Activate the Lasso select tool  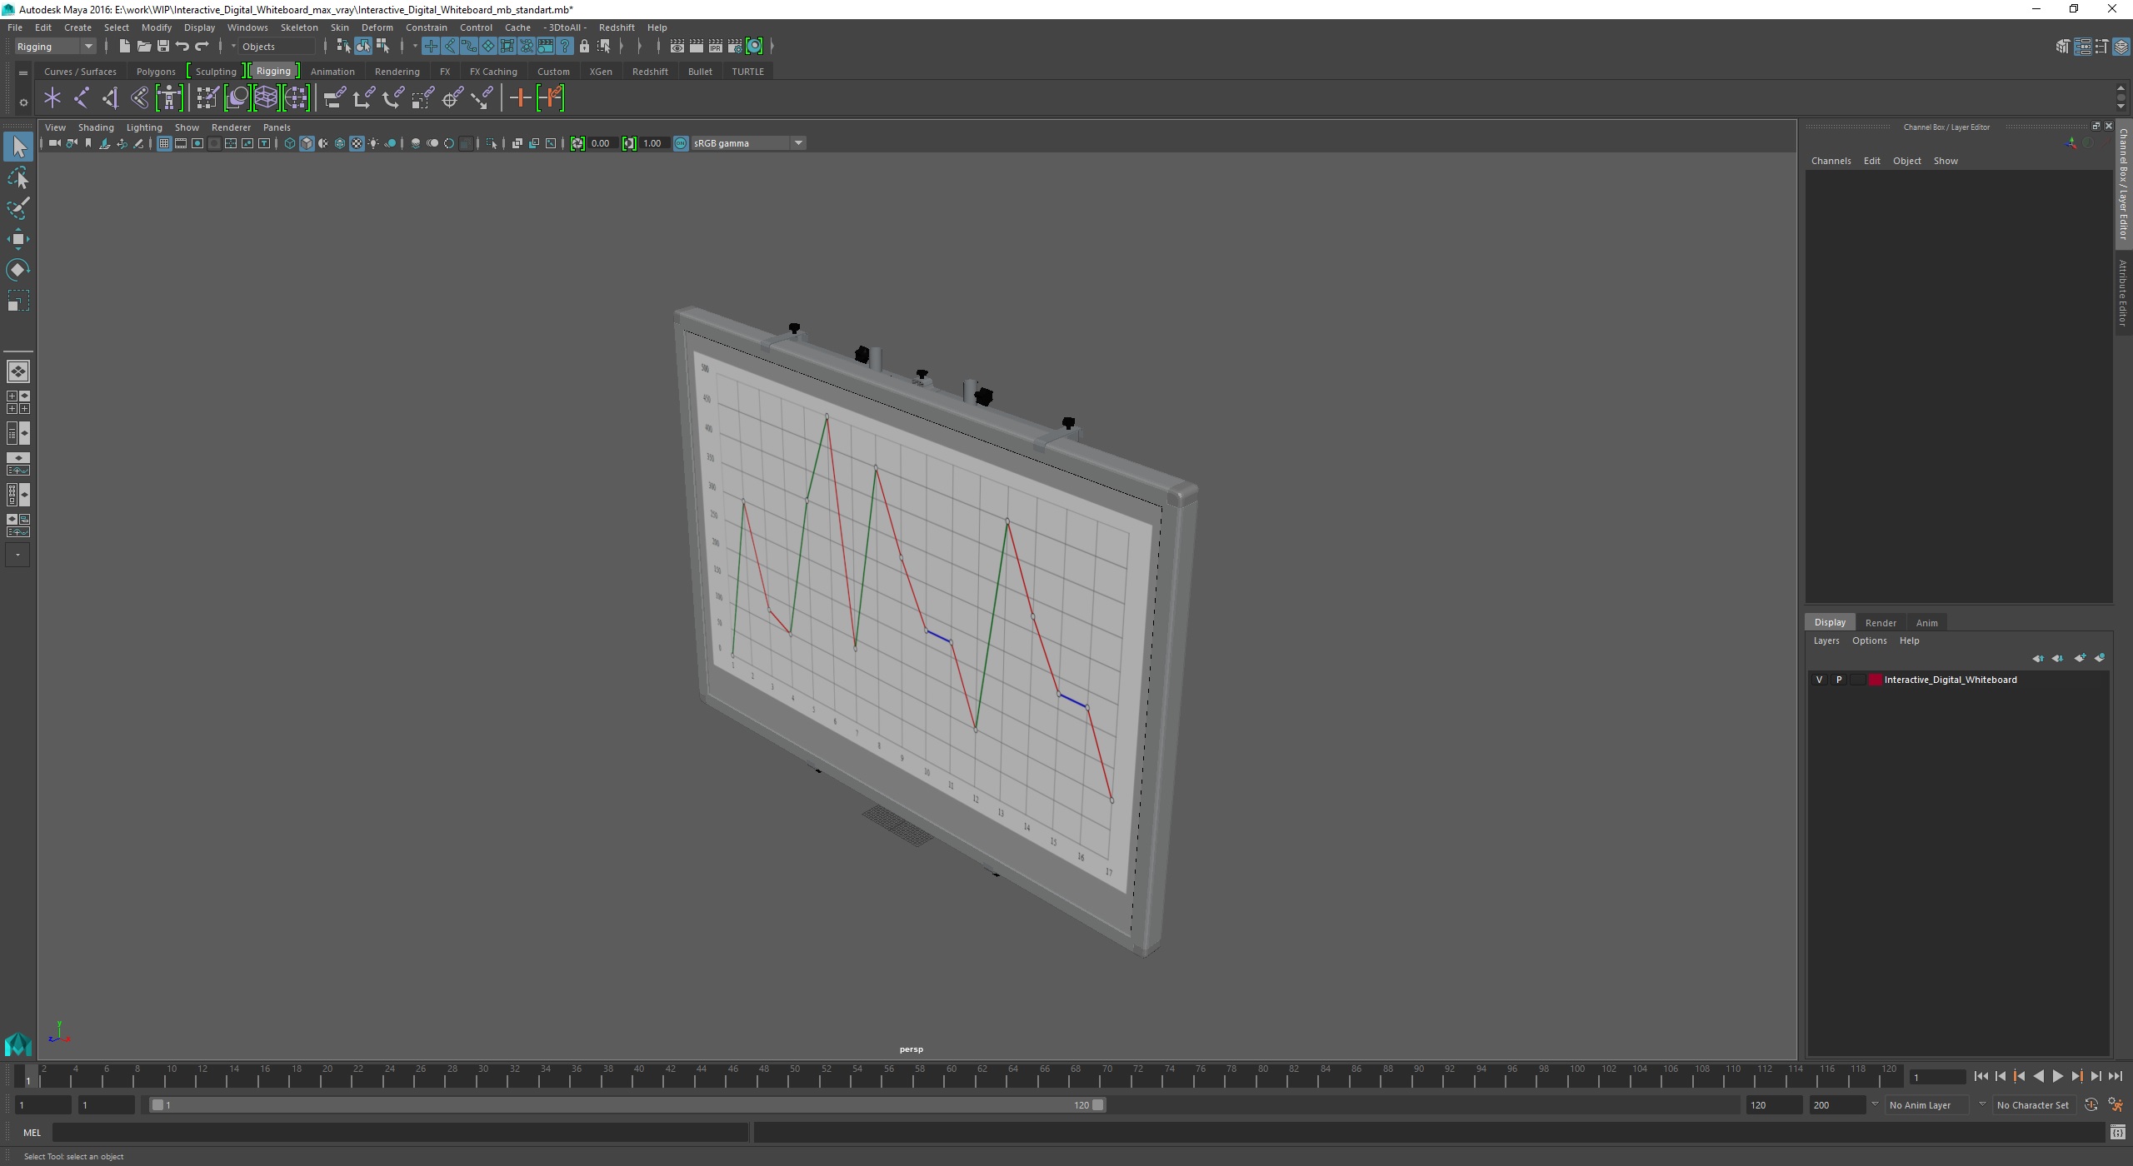(17, 178)
